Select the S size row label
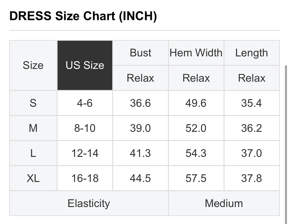This screenshot has width=289, height=224. tap(33, 103)
